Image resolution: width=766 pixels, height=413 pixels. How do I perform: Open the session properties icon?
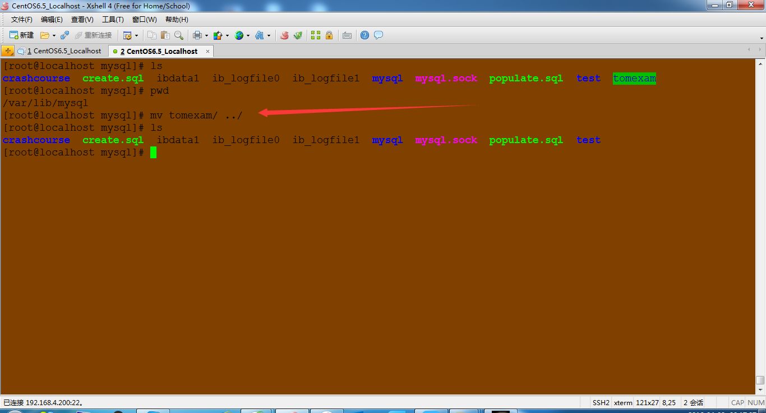(127, 35)
